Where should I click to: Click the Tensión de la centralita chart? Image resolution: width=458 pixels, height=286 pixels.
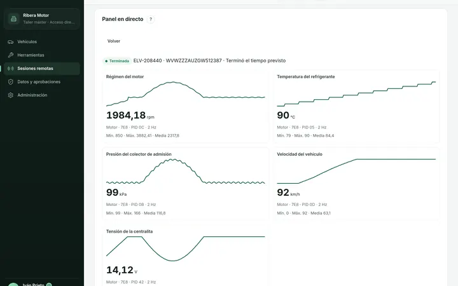[186, 249]
